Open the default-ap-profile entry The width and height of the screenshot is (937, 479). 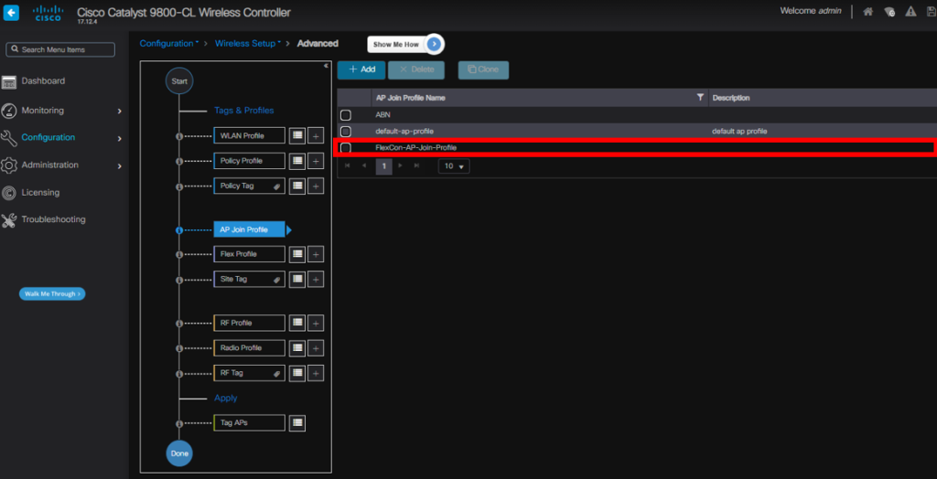pyautogui.click(x=404, y=132)
